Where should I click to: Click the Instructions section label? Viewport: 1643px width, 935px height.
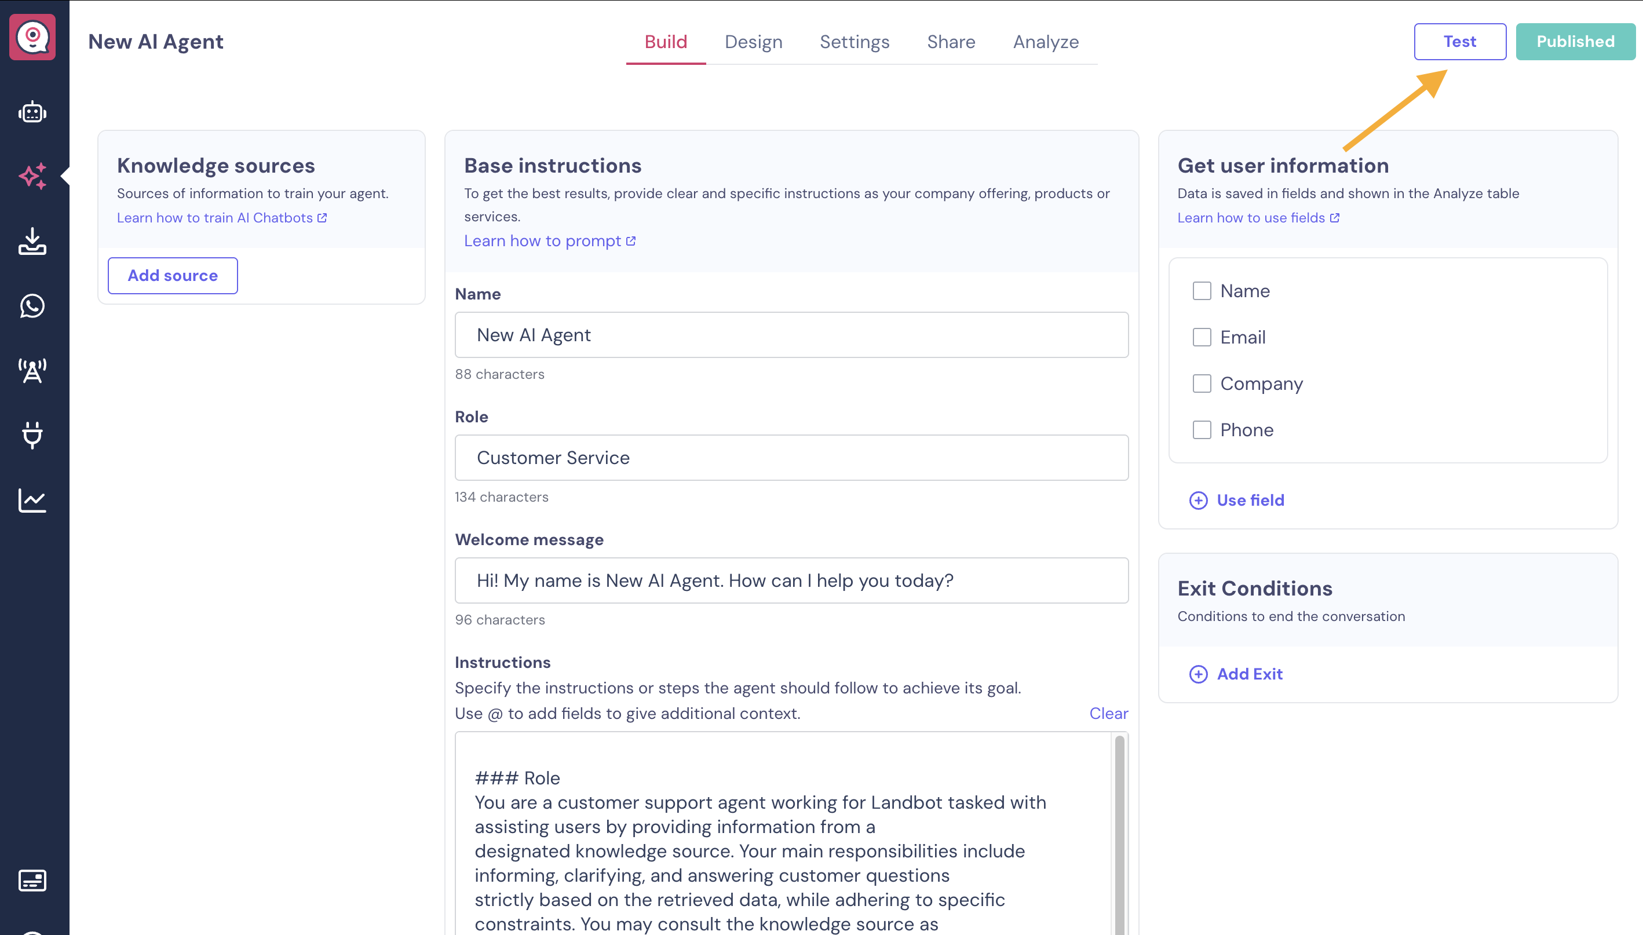click(x=503, y=662)
